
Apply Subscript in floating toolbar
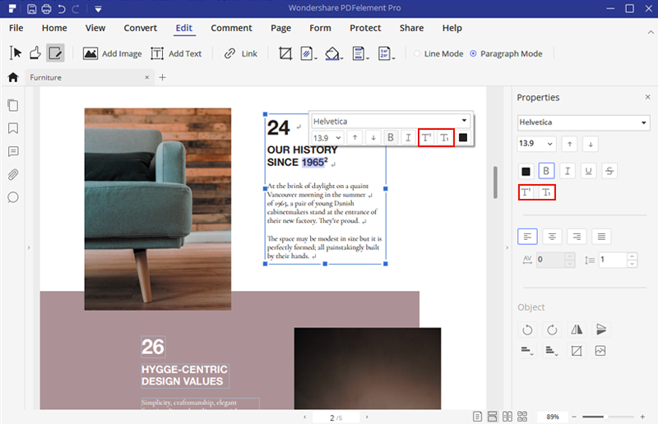(x=444, y=137)
